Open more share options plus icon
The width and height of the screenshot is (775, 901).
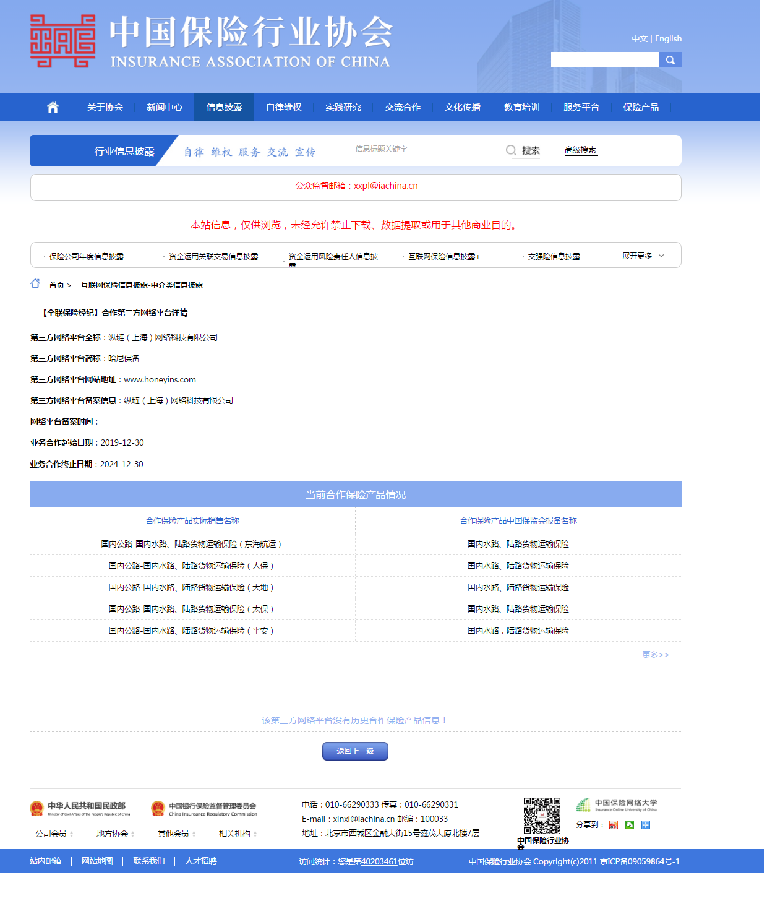[646, 825]
